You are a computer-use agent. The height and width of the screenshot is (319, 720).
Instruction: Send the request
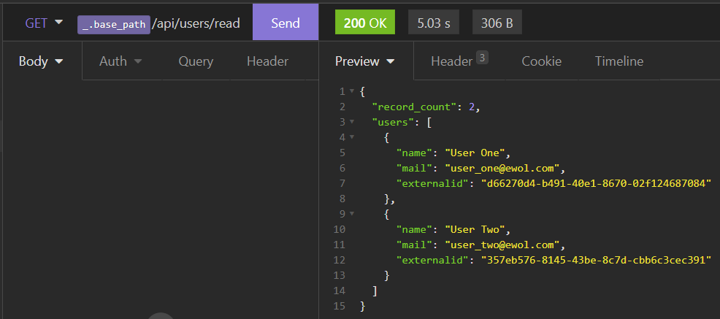click(x=286, y=23)
